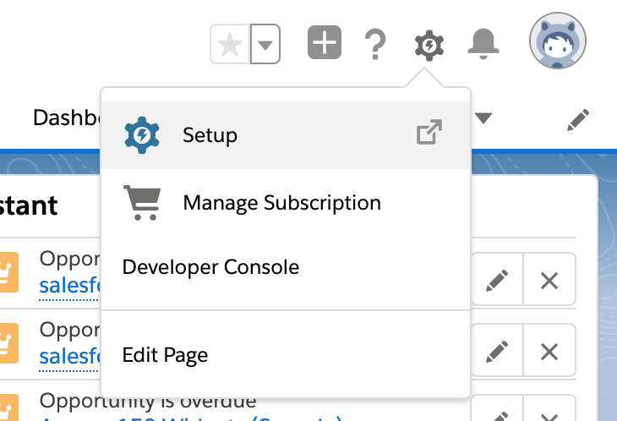Click the setup gear icon
The height and width of the screenshot is (421, 617).
(429, 45)
